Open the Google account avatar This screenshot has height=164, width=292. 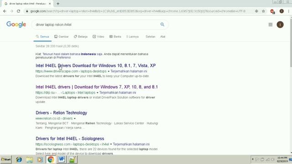(280, 25)
